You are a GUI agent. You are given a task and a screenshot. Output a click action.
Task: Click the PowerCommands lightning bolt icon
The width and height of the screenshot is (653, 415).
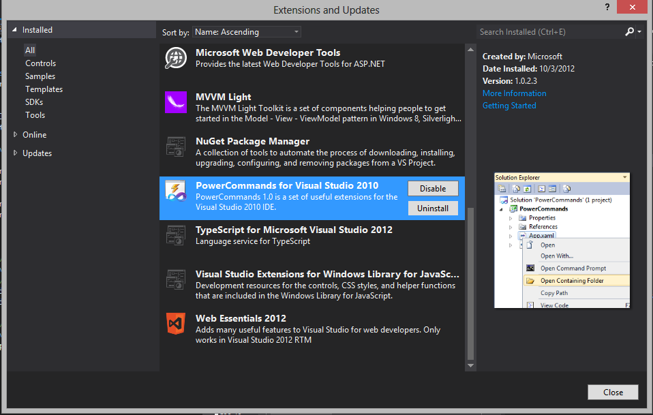pyautogui.click(x=176, y=191)
